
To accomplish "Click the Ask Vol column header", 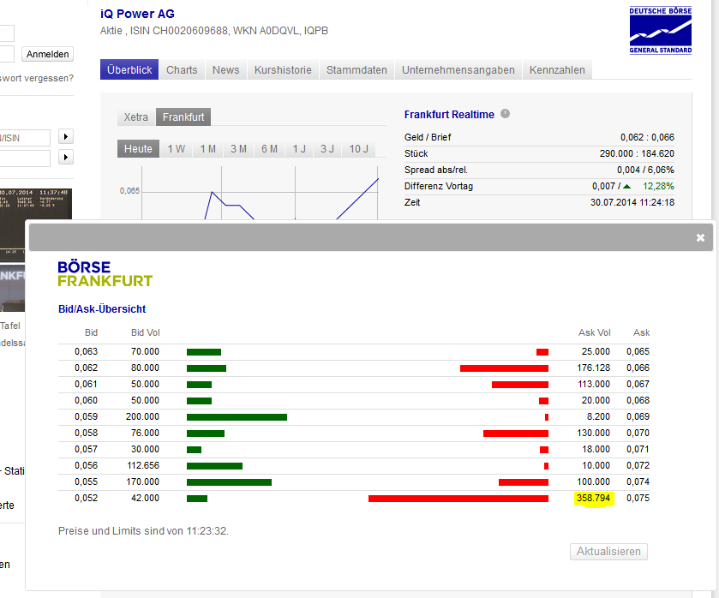I will [x=594, y=332].
